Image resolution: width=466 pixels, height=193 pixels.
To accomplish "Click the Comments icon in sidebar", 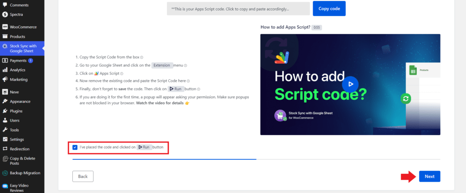I will tap(5, 5).
